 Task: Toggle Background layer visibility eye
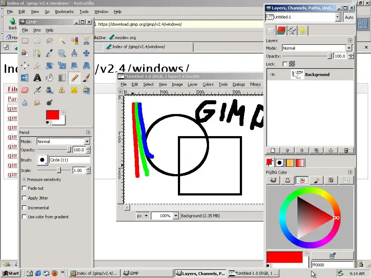click(x=272, y=75)
